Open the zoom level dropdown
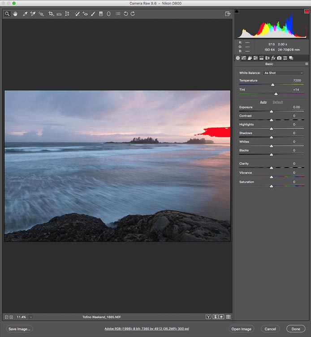This screenshot has width=311, height=337. pos(30,317)
